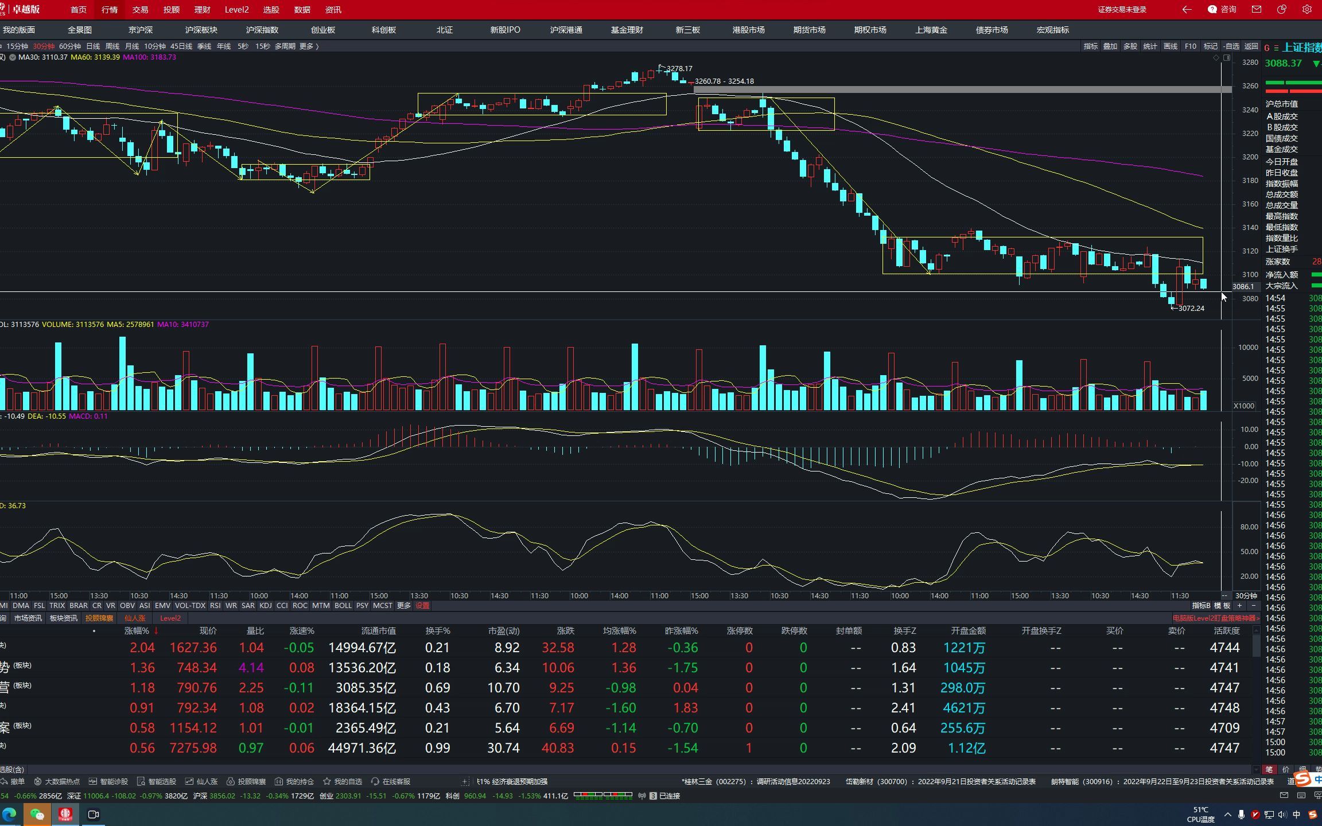This screenshot has width=1322, height=826.
Task: Open 大数据热点 in the bottom toolbar
Action: [57, 781]
